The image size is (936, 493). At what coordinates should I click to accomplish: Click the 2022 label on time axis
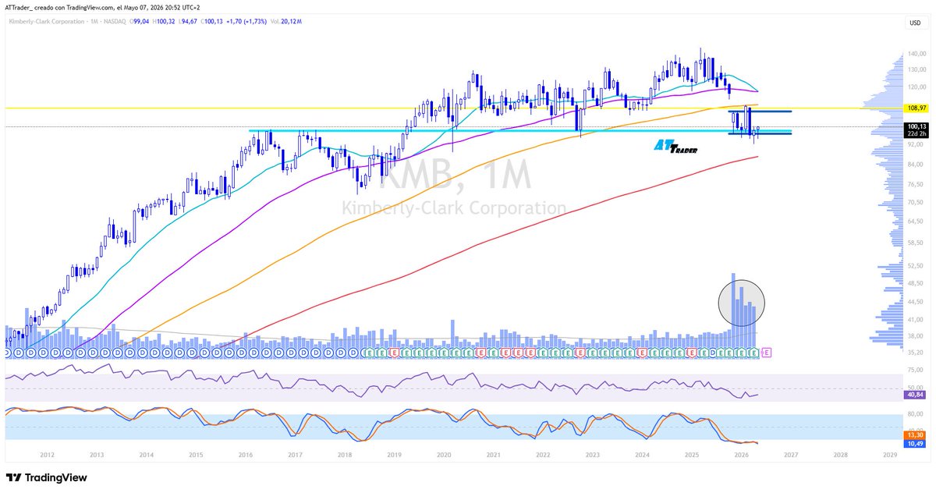click(543, 454)
